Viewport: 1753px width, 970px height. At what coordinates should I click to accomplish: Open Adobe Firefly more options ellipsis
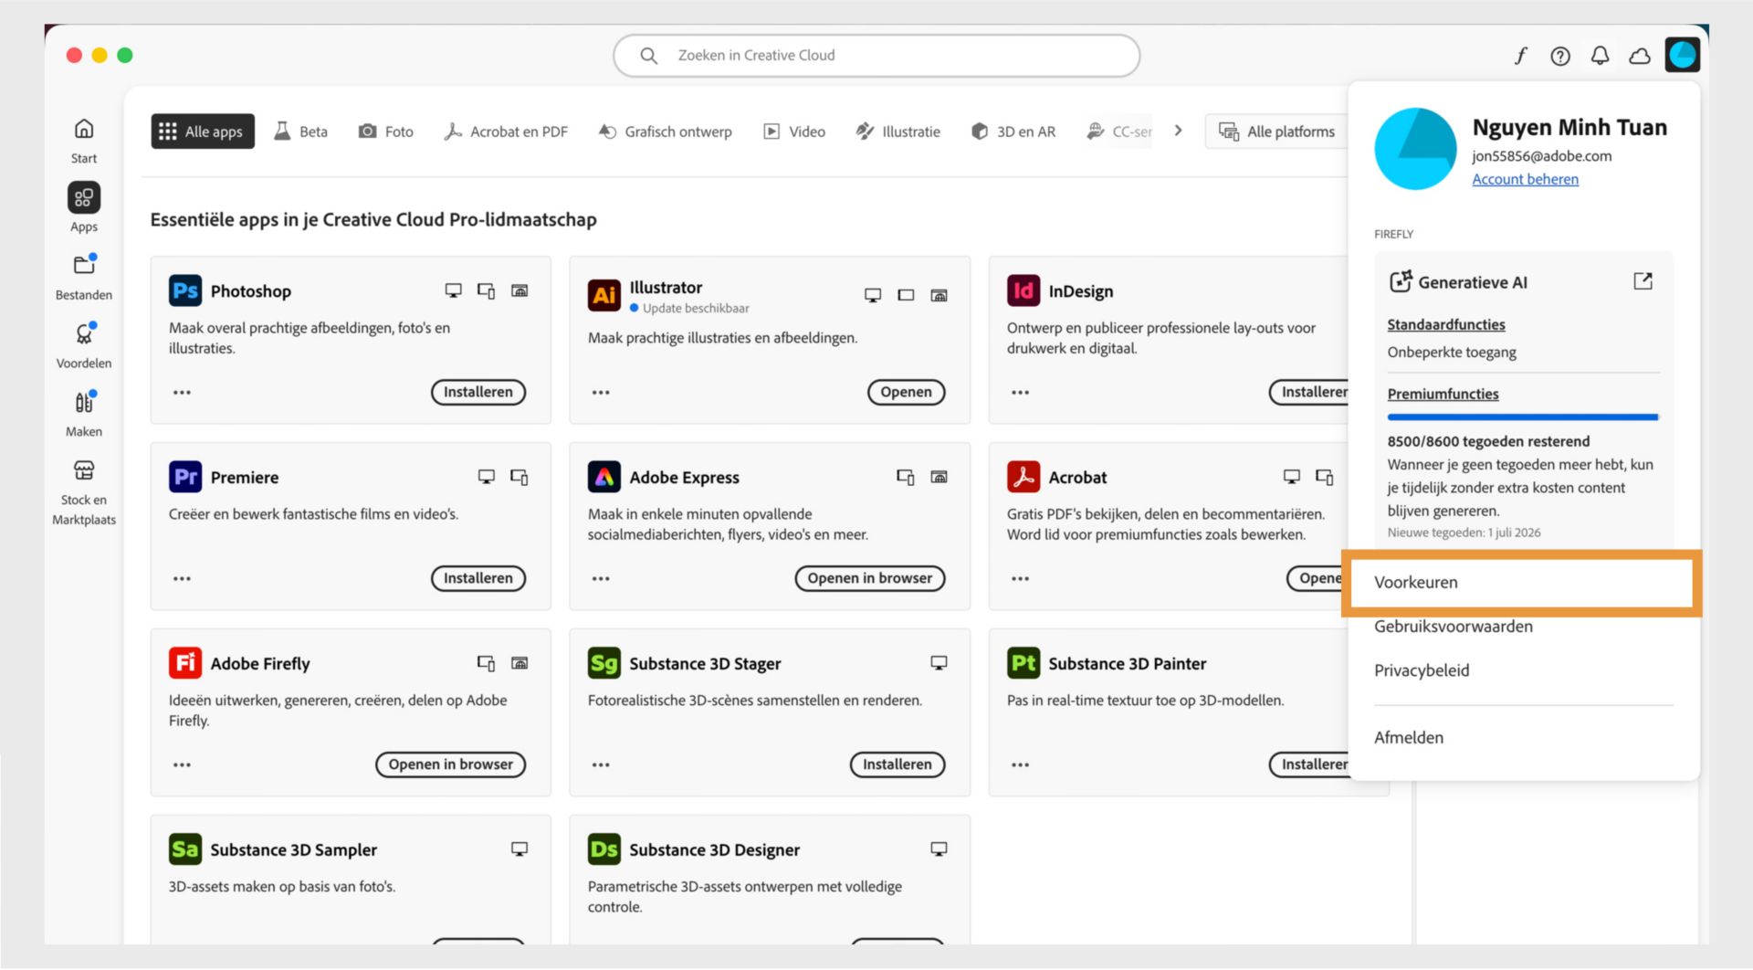(182, 765)
